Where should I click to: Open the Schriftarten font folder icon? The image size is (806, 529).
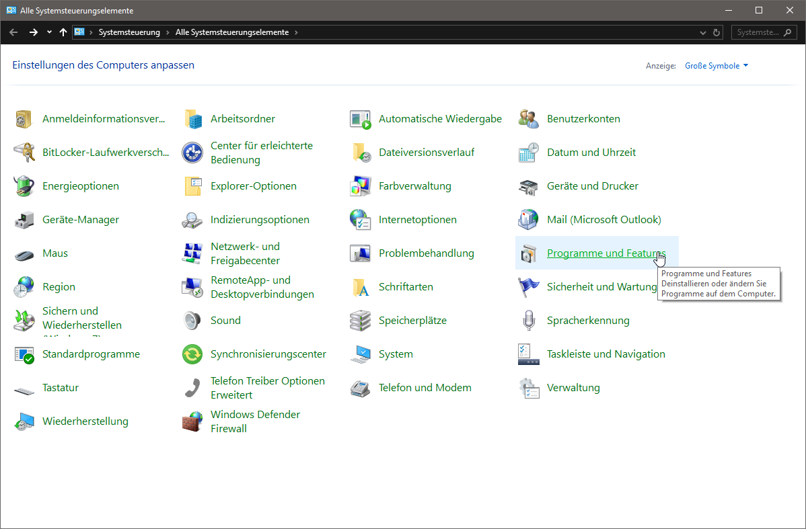361,287
